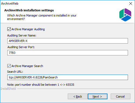Click the Auditing Server Name field containing AMXSERVER-X
135x103 pixels.
pyautogui.click(x=67, y=41)
